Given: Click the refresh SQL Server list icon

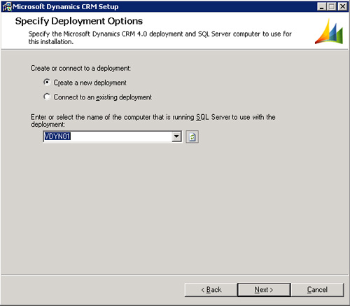Looking at the screenshot, I should tap(192, 137).
